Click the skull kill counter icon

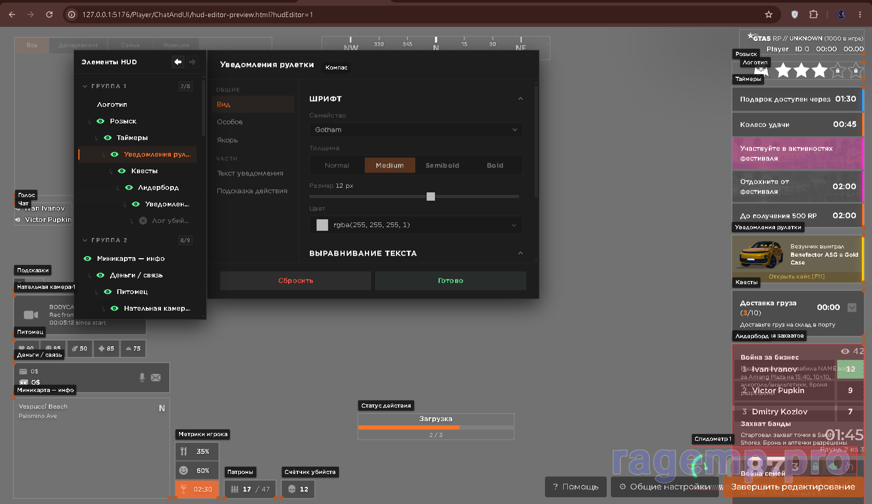pos(292,489)
